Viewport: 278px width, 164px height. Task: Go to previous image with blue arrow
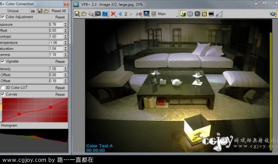120,14
